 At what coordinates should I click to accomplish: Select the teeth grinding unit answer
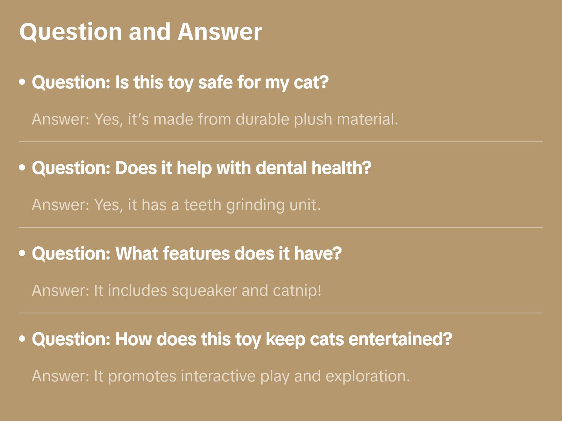tap(176, 205)
